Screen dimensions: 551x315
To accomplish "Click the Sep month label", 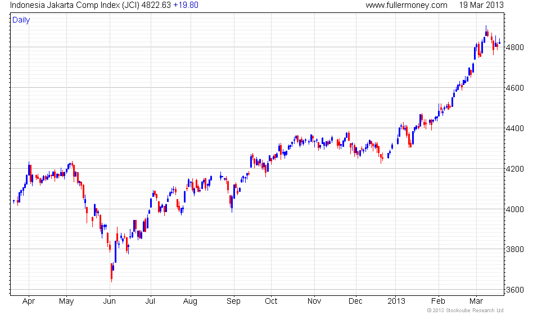I will (234, 301).
